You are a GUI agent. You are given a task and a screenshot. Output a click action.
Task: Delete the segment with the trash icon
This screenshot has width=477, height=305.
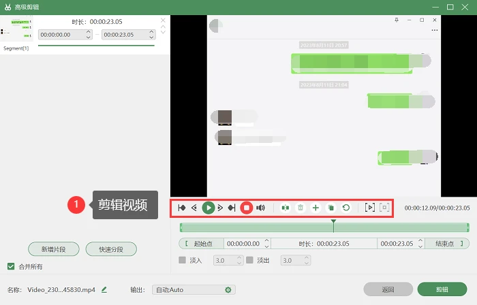tap(301, 208)
